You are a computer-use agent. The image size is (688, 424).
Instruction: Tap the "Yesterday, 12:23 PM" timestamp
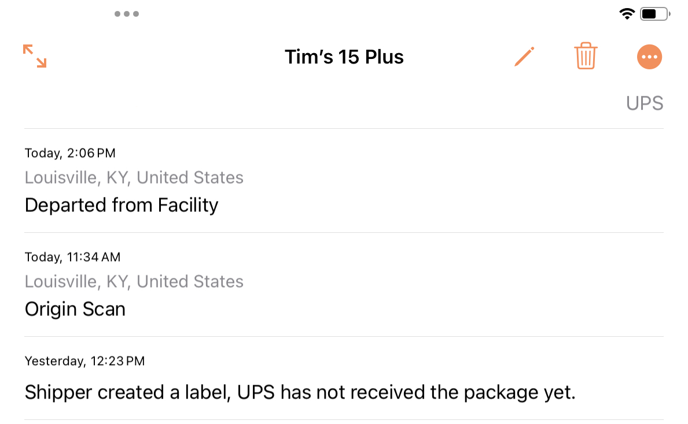click(x=84, y=361)
